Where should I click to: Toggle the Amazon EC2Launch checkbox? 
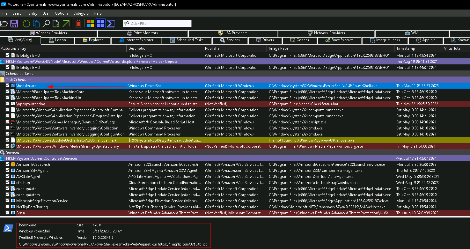tap(8, 165)
